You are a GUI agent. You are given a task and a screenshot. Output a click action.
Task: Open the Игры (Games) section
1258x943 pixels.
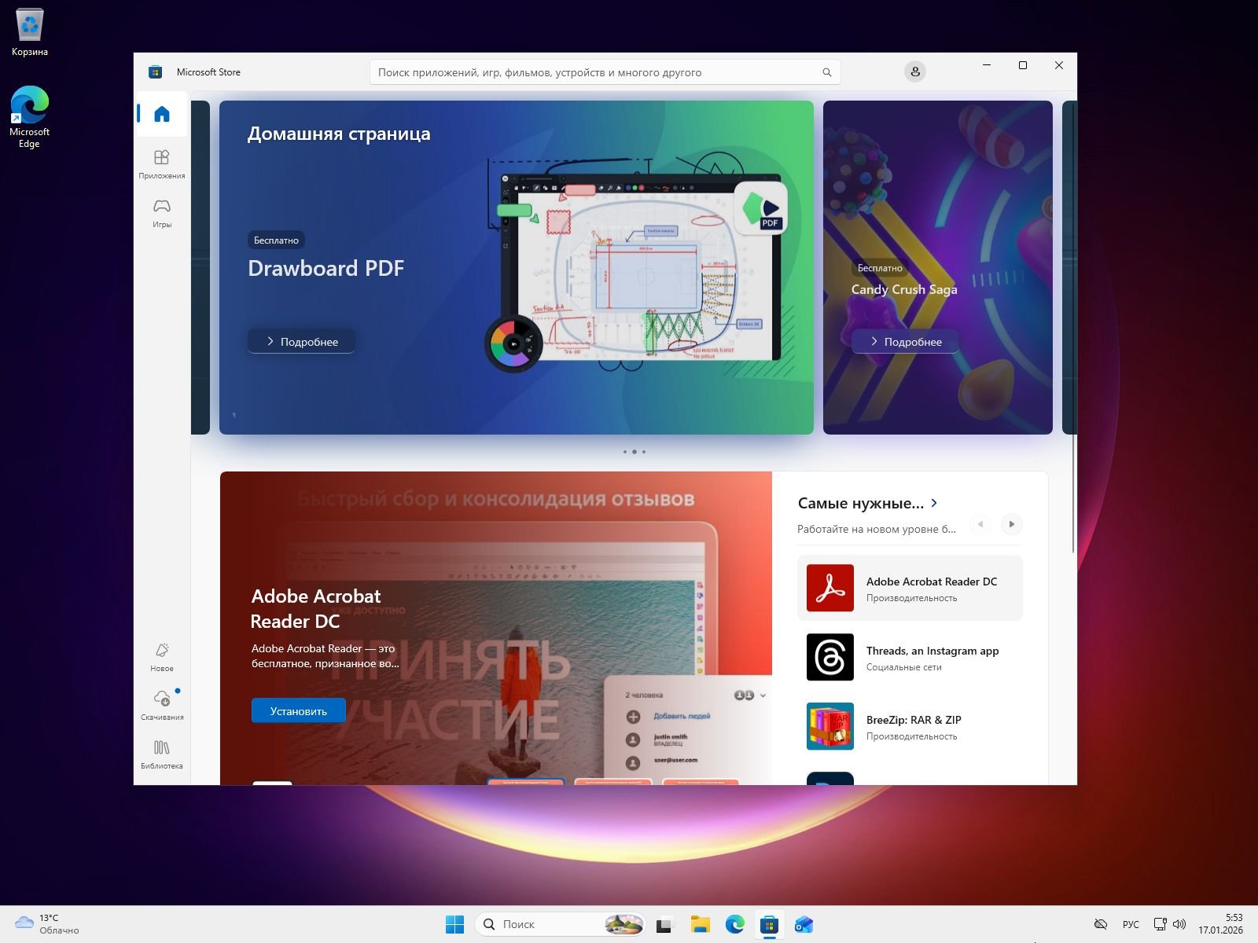162,212
